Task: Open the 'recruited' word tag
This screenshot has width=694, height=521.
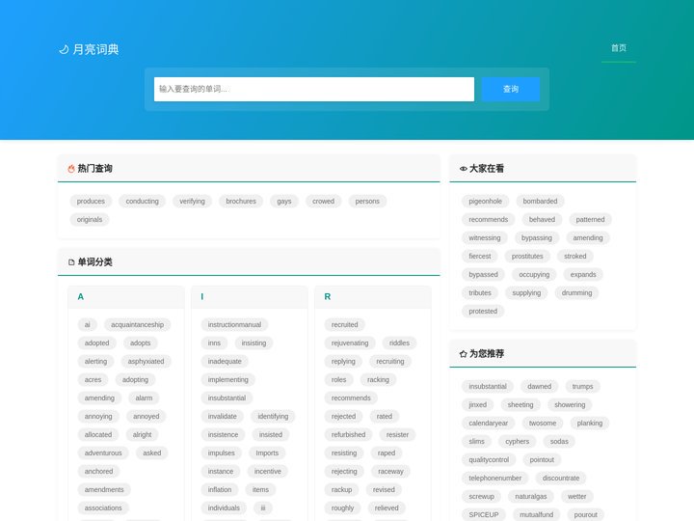Action: 344,325
